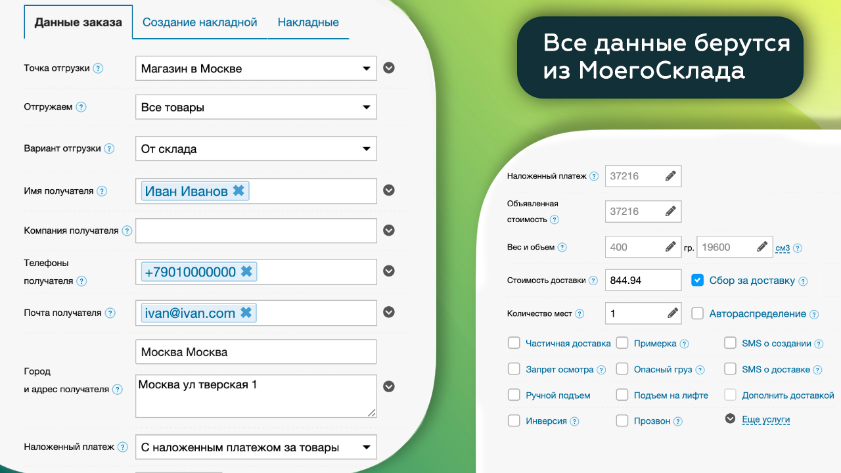Uncheck the Сбор за доставку checkbox
Screen dimensions: 841x473
698,281
